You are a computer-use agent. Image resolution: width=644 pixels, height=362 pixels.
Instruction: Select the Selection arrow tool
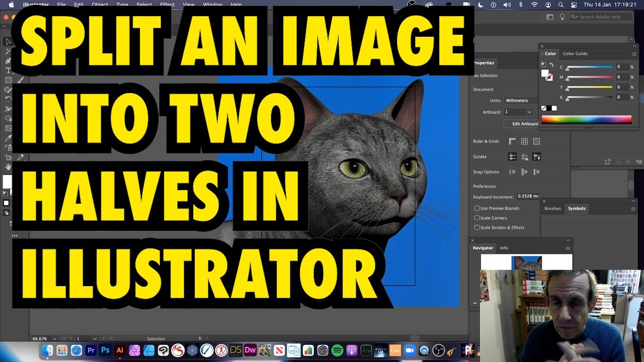coord(8,42)
